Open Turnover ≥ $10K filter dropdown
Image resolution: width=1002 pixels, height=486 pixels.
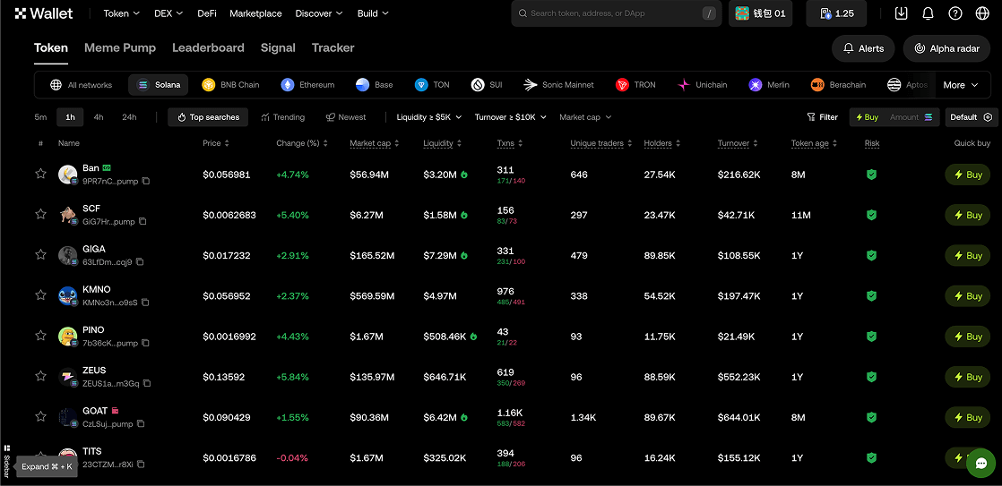(x=511, y=117)
